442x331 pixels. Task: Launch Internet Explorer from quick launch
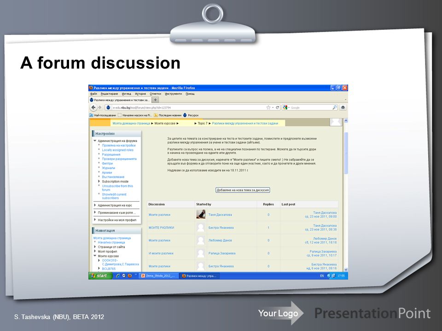tap(118, 276)
